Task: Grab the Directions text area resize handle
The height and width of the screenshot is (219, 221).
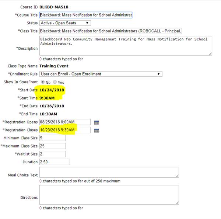Action: pyautogui.click(x=177, y=203)
